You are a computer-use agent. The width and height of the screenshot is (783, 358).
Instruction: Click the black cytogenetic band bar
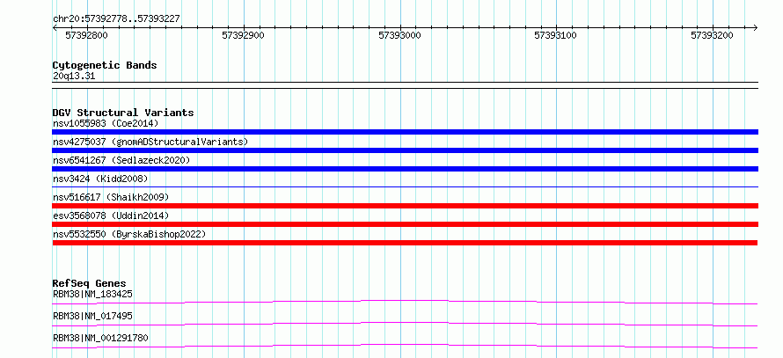pos(405,85)
